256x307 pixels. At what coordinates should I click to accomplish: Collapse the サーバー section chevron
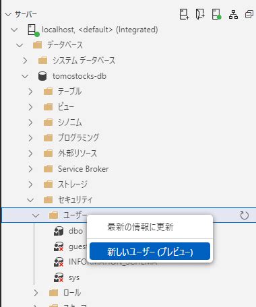[8, 14]
